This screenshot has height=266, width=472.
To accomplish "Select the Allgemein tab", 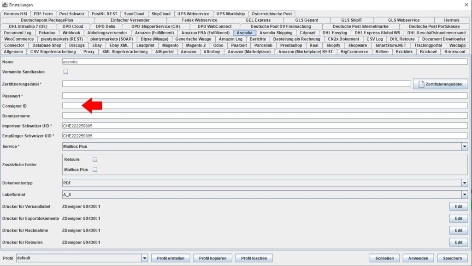I will tap(13, 52).
